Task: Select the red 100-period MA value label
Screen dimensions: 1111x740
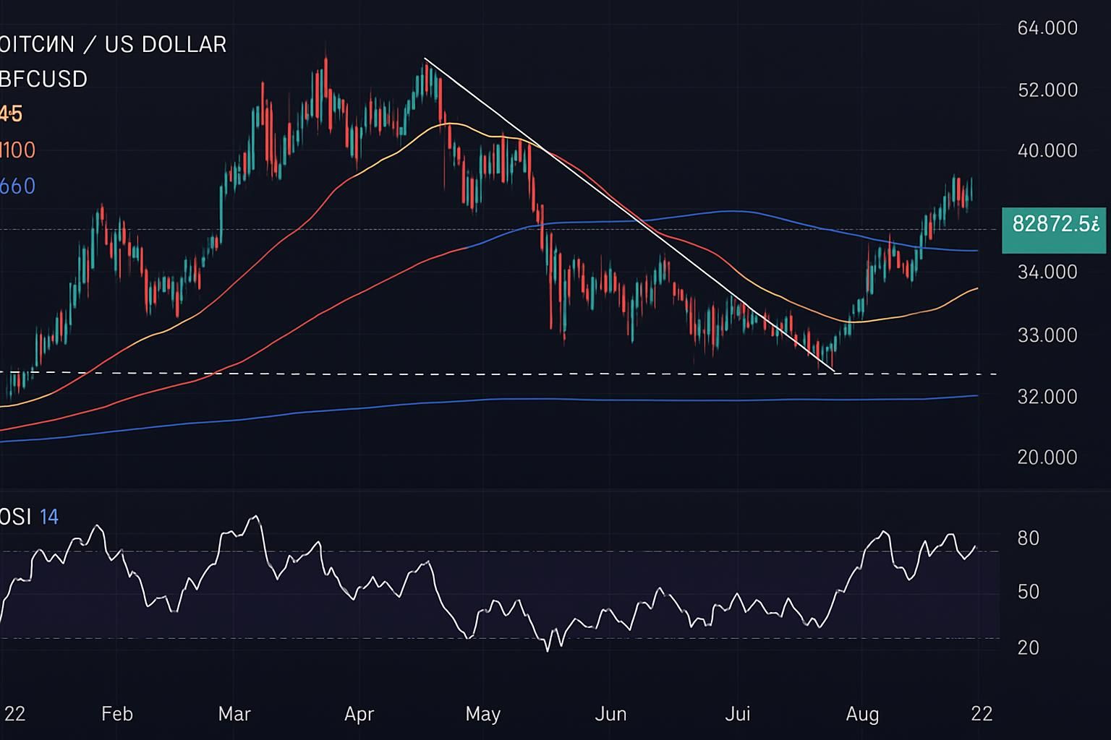Action: pyautogui.click(x=18, y=150)
